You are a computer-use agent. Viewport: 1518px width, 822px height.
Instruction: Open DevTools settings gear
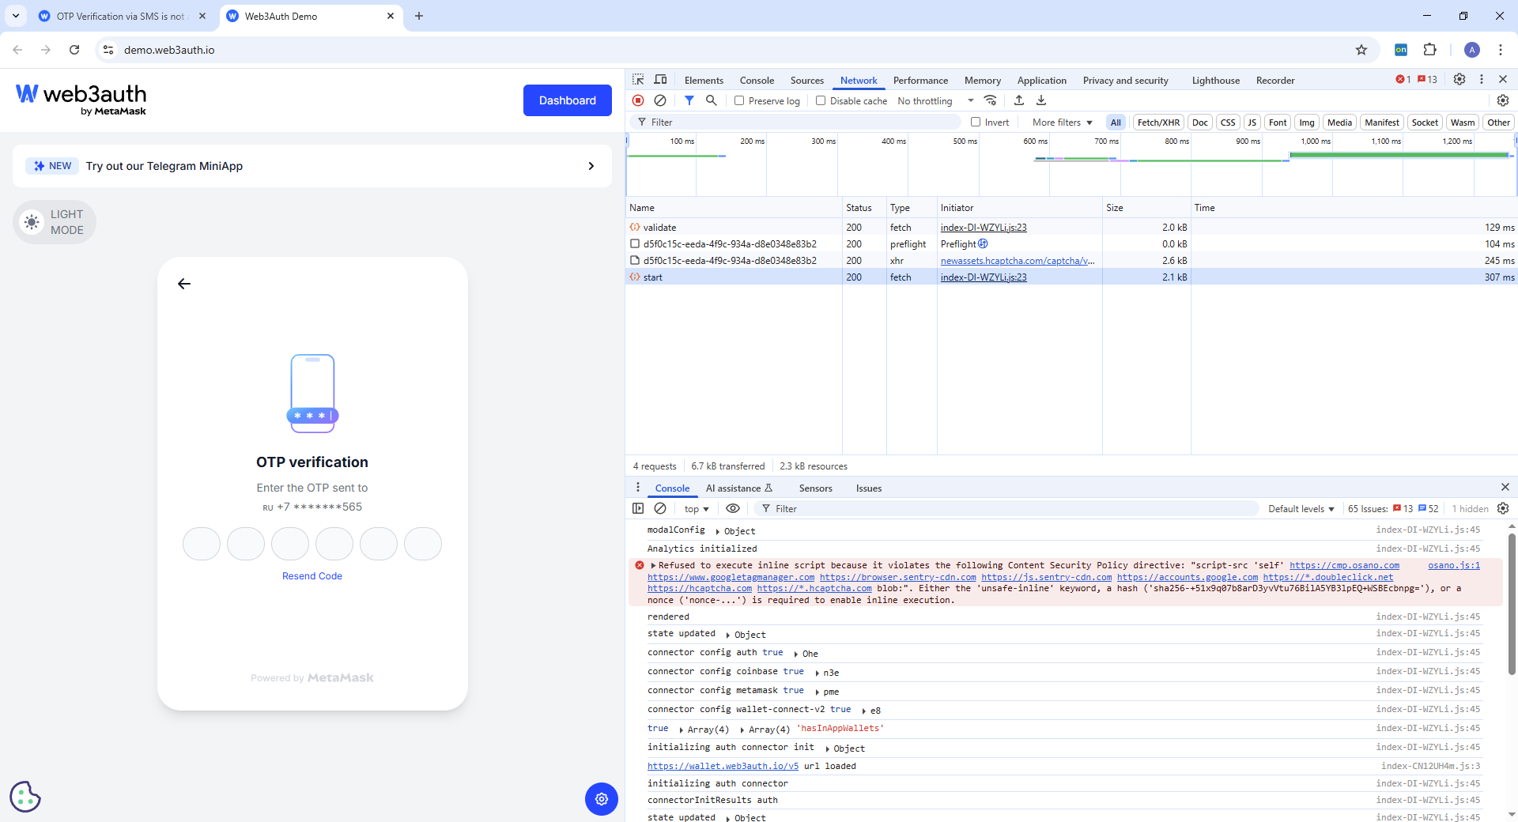click(1459, 79)
